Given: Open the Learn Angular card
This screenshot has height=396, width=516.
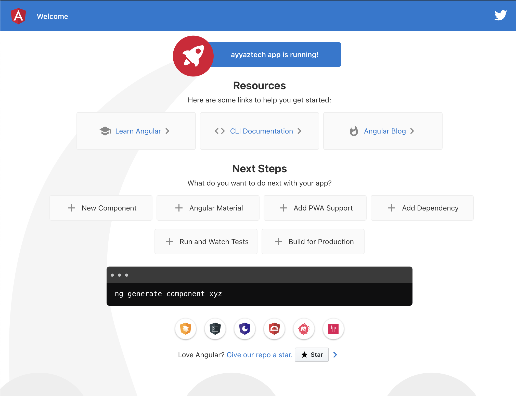Looking at the screenshot, I should click(136, 131).
